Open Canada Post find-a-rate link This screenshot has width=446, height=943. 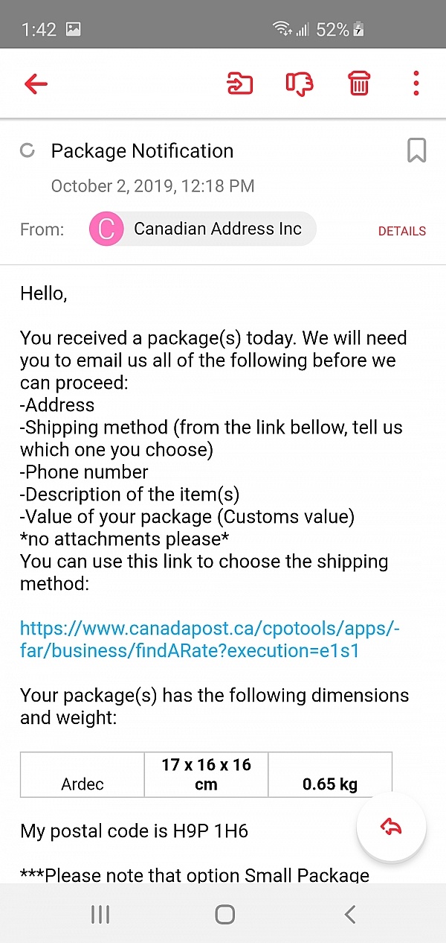pos(210,639)
